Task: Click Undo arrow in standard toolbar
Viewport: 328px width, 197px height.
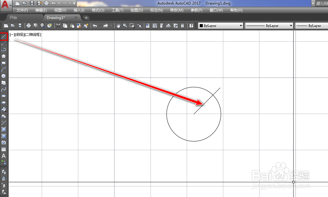Action: pyautogui.click(x=95, y=26)
